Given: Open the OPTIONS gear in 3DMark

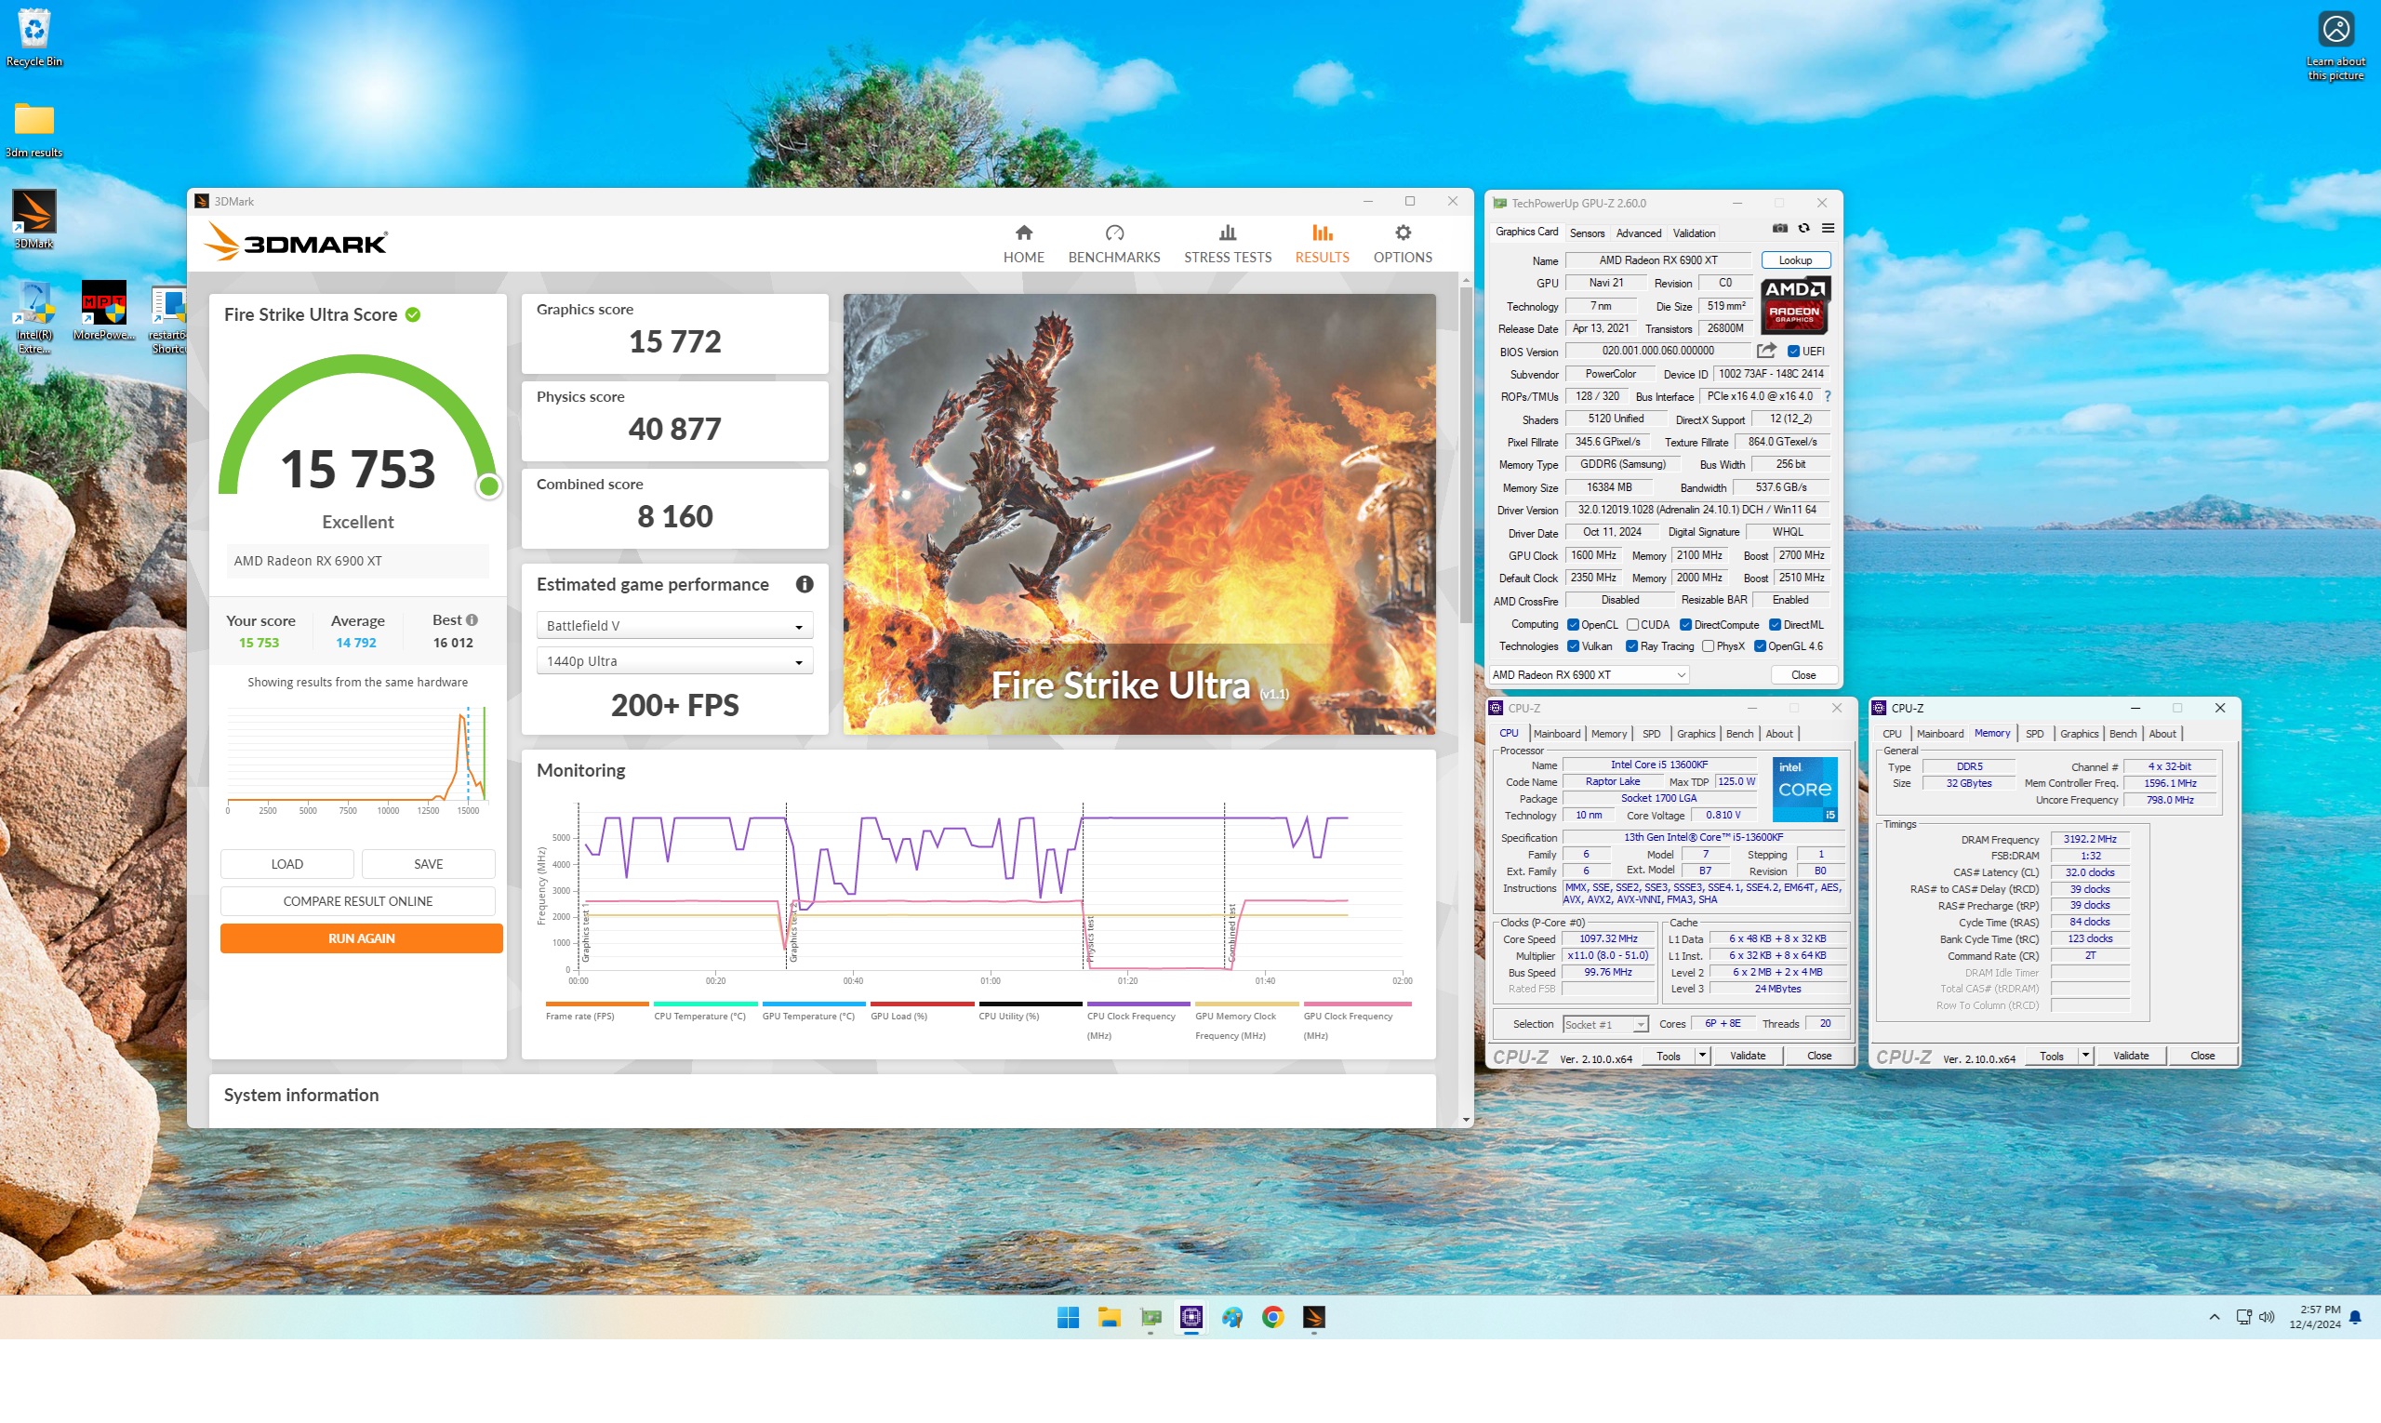Looking at the screenshot, I should 1402,244.
